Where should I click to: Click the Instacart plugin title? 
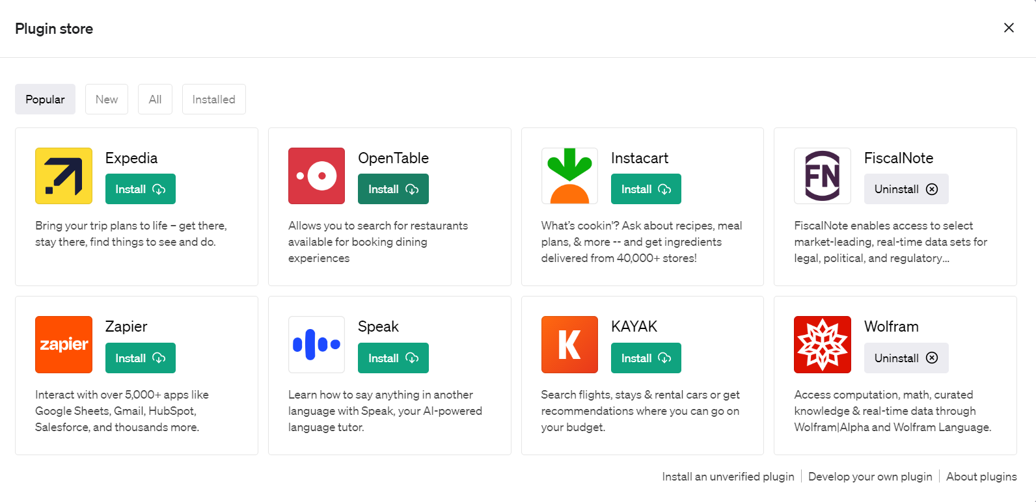click(x=639, y=158)
